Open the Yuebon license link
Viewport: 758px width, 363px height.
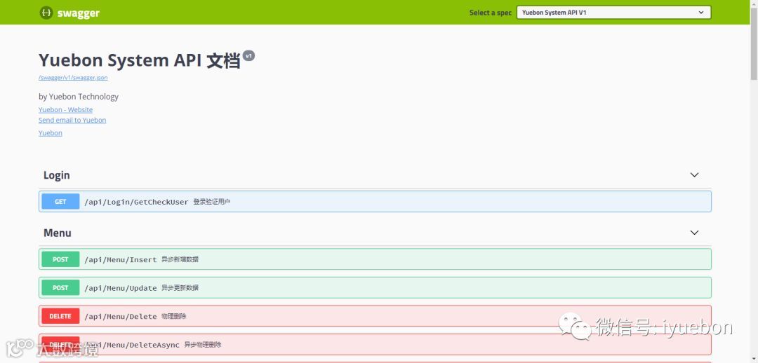pyautogui.click(x=51, y=132)
